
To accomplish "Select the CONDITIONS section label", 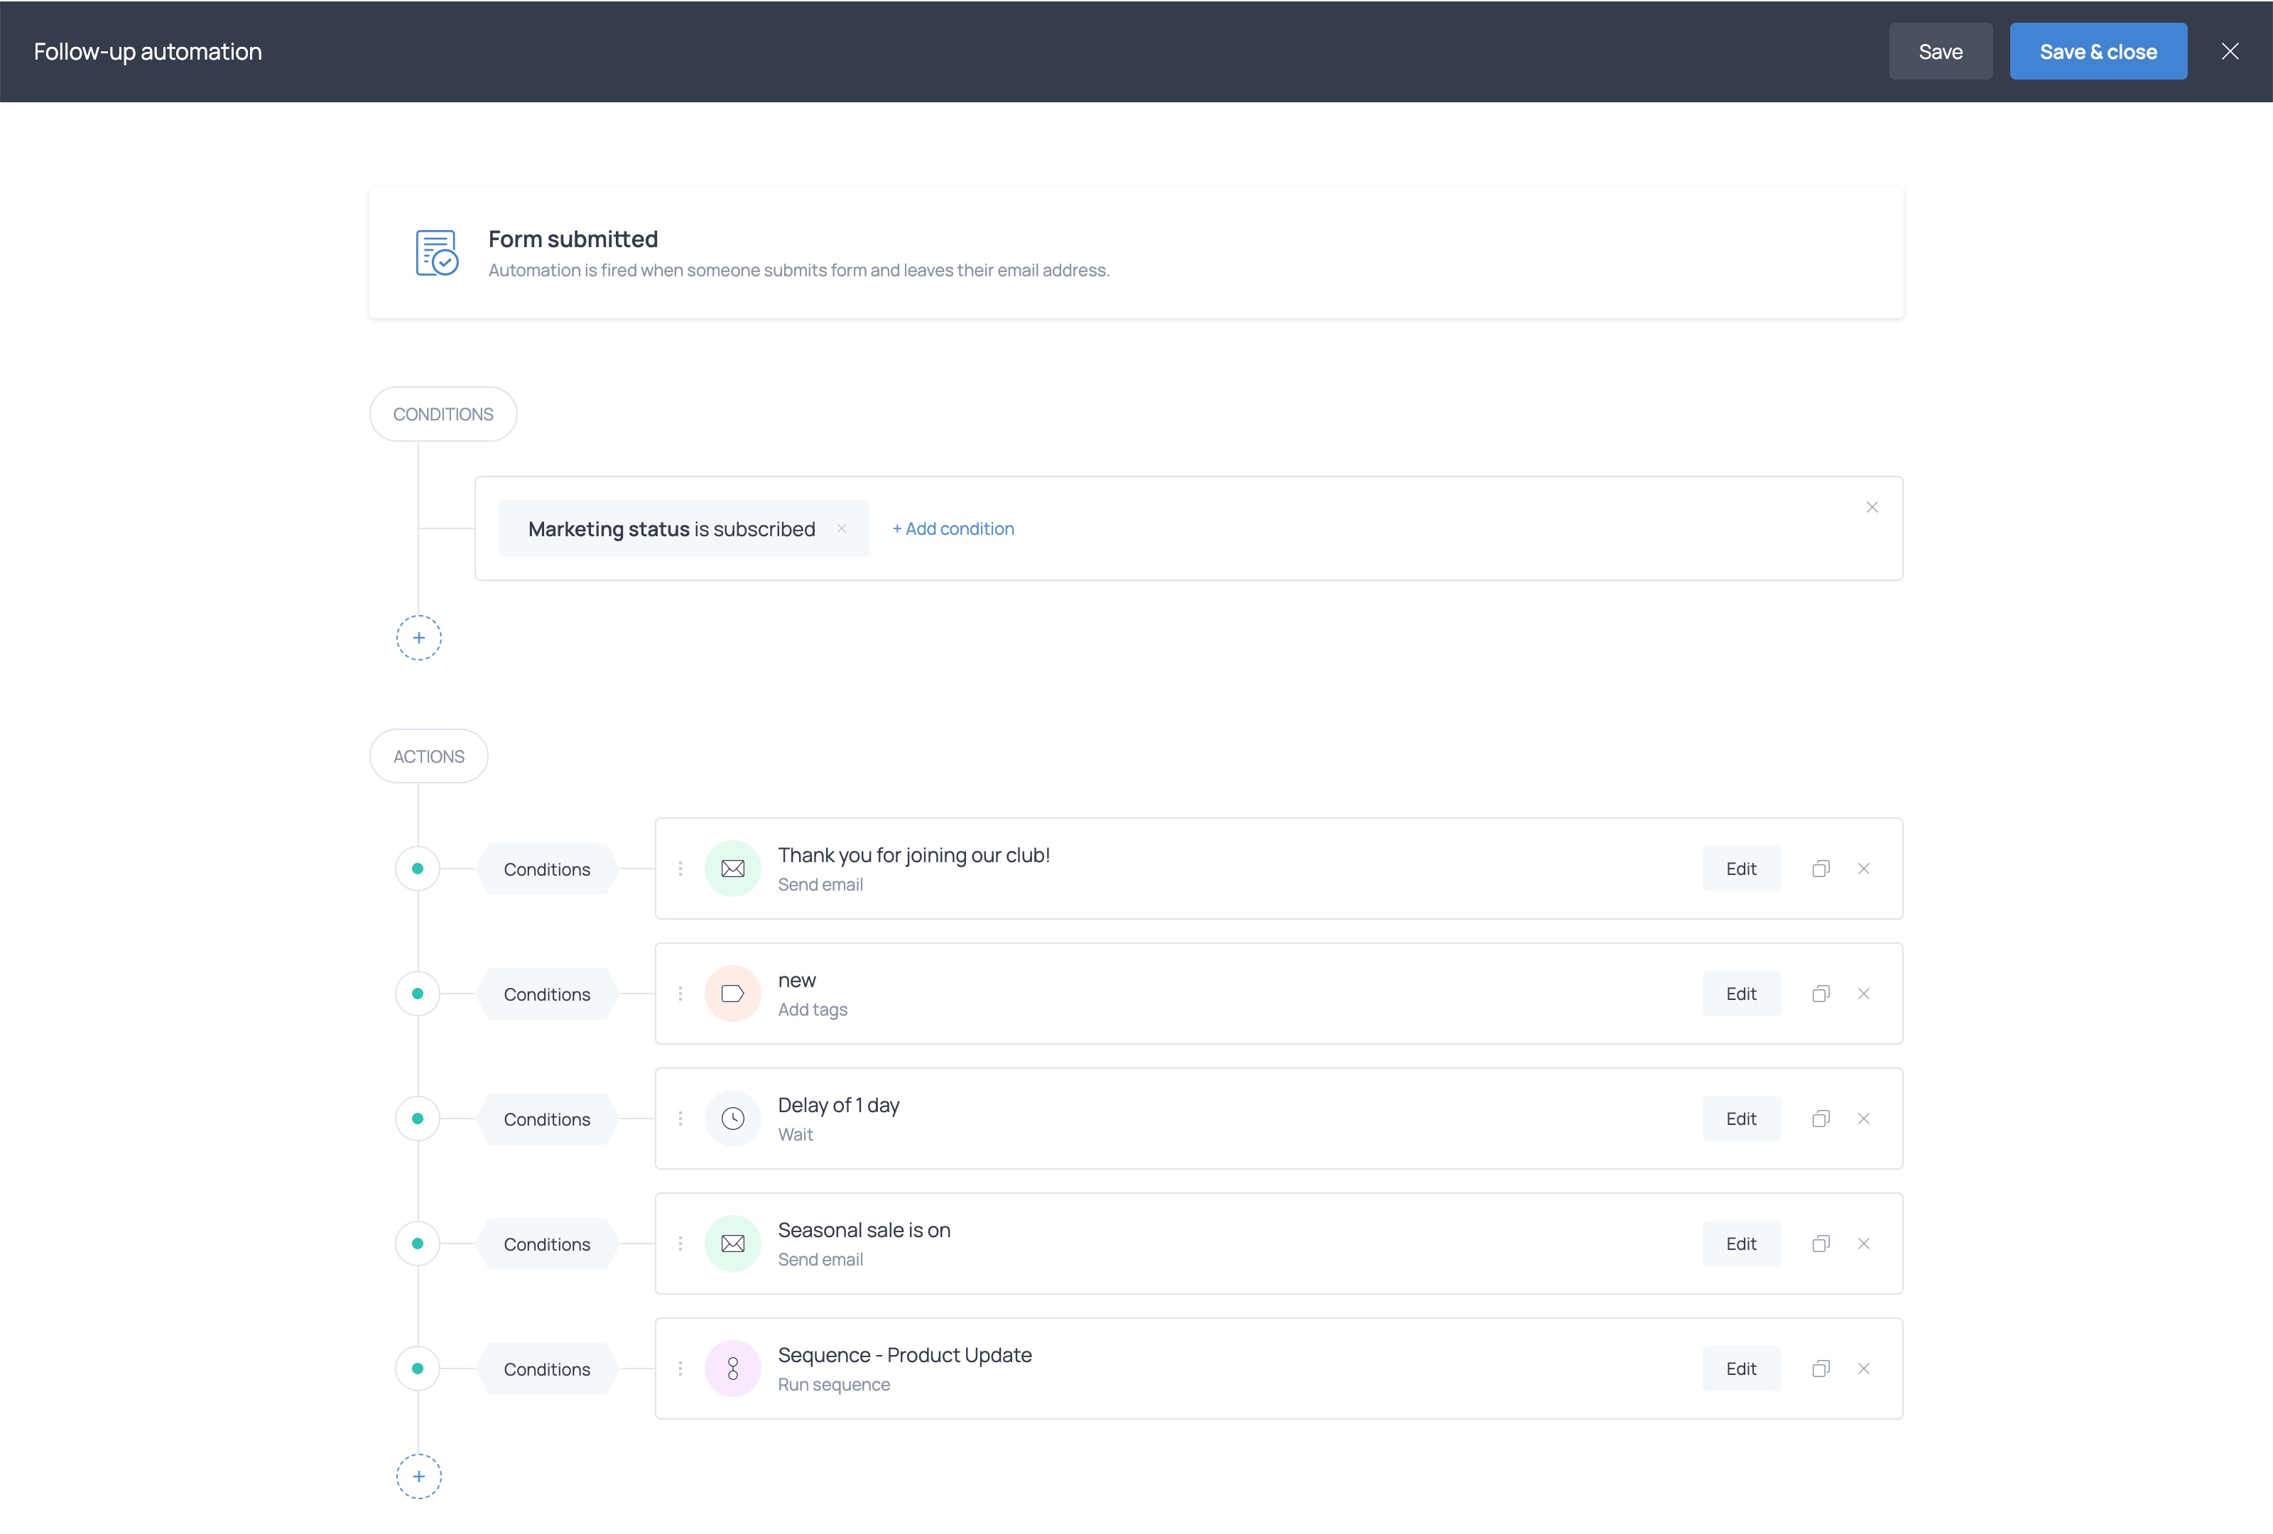I will click(x=442, y=413).
